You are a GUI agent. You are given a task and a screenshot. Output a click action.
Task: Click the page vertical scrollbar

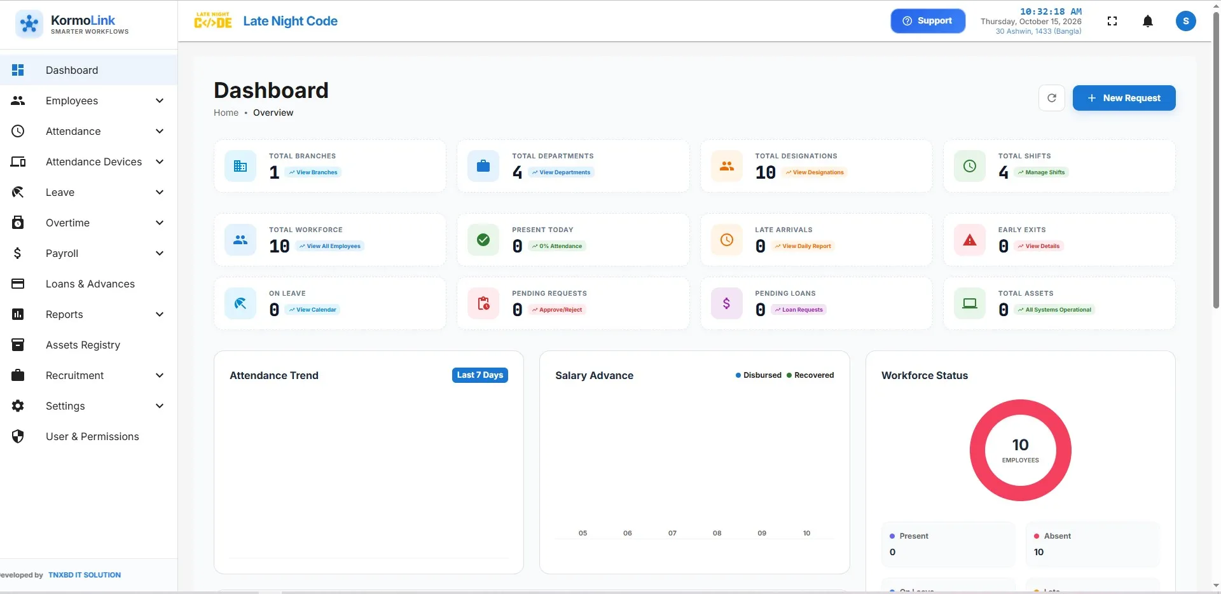click(x=1216, y=159)
